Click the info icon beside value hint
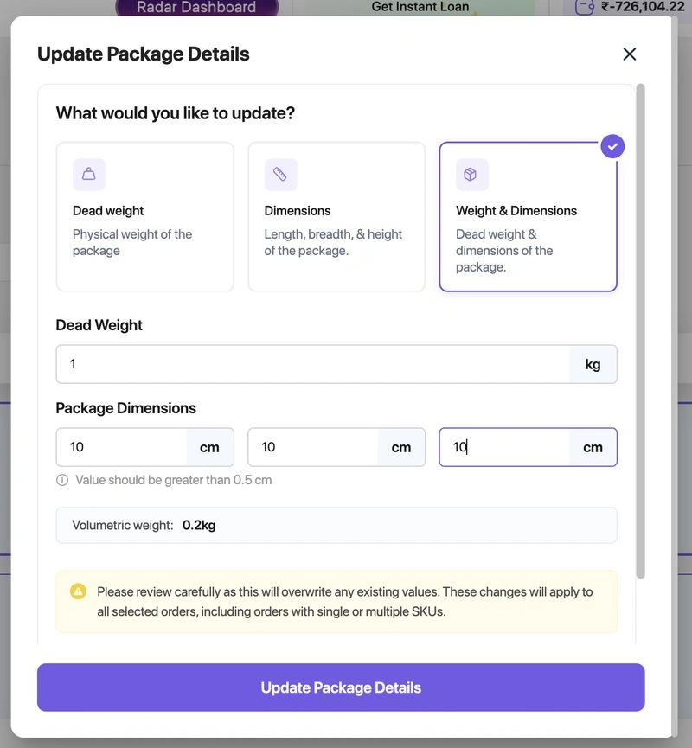This screenshot has width=692, height=748. [62, 480]
